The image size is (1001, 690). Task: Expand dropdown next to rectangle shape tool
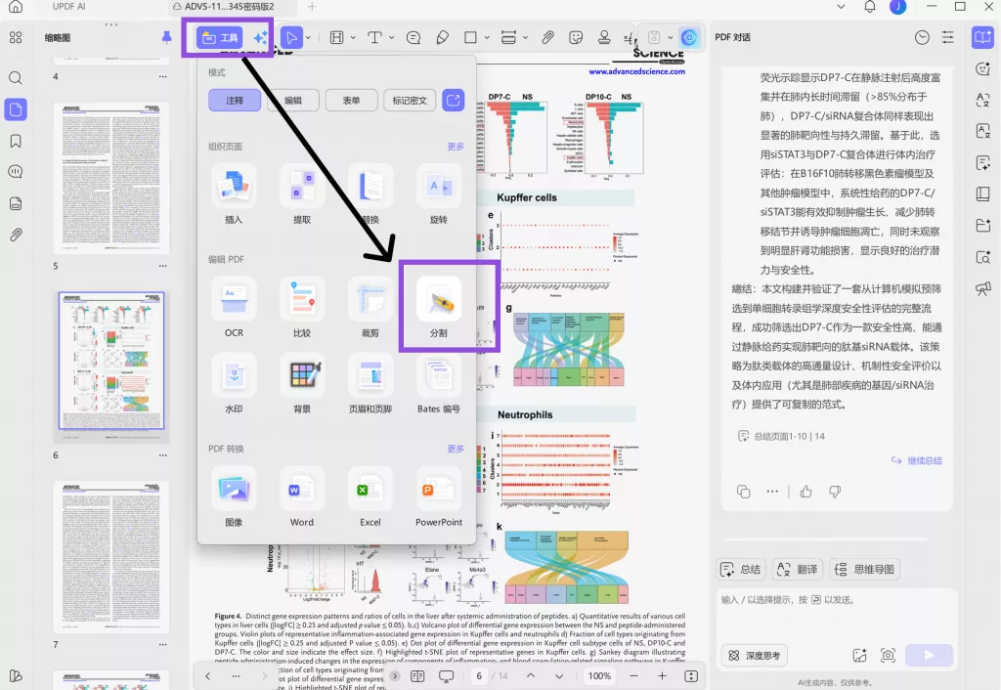click(487, 38)
